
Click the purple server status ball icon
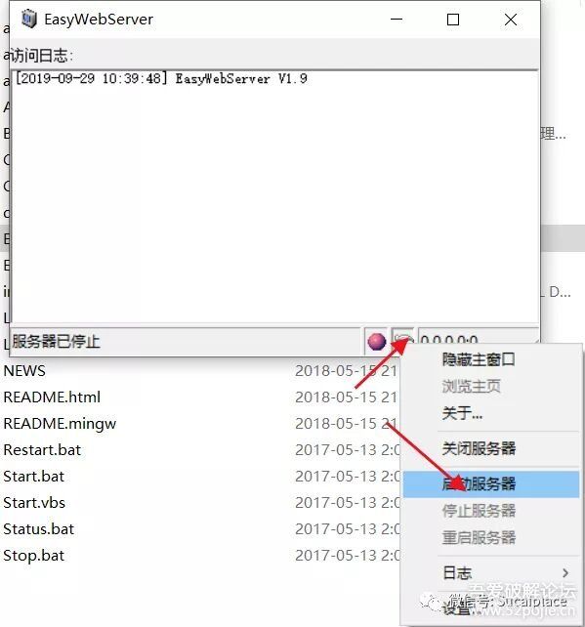click(376, 342)
